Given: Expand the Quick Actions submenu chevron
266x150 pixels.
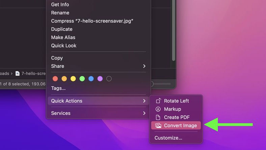Looking at the screenshot, I should pos(144,101).
